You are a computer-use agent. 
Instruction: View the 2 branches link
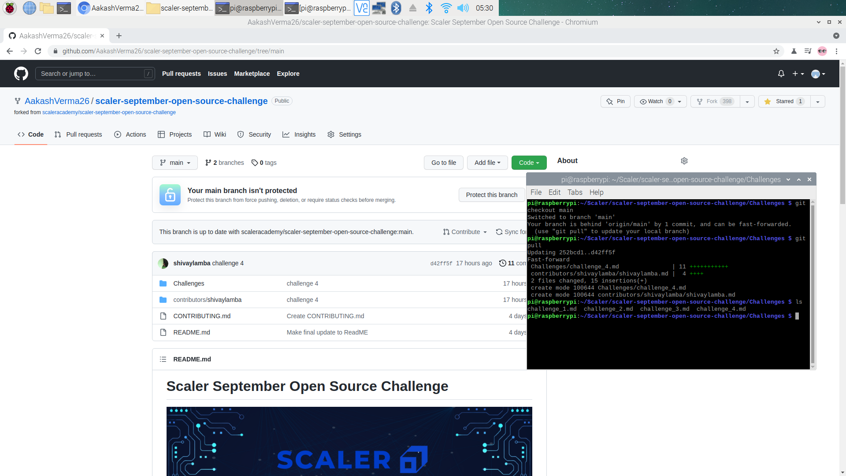tap(224, 163)
